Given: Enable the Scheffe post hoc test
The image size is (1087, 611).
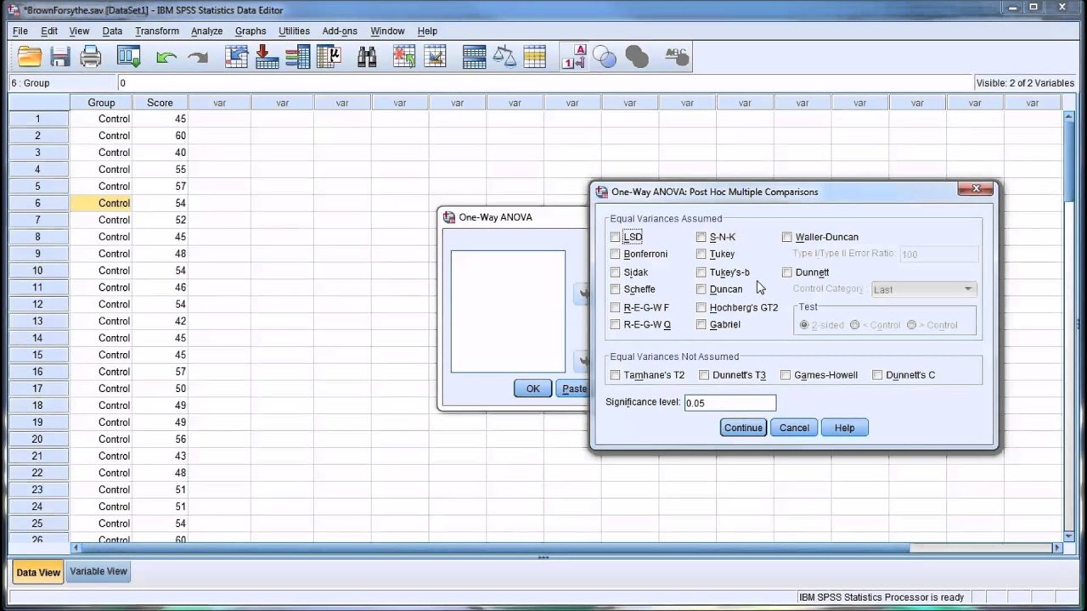Looking at the screenshot, I should (615, 289).
